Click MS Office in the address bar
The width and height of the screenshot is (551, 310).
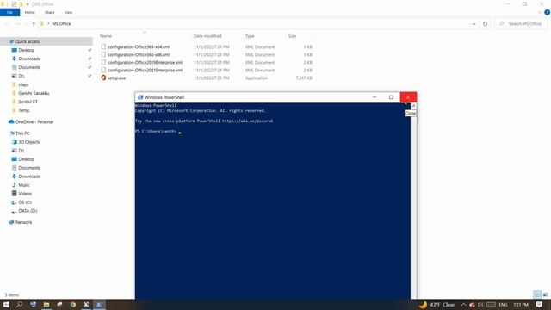[x=61, y=24]
